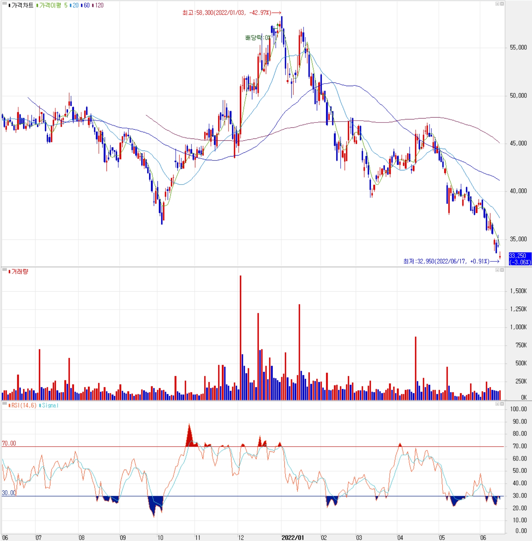Screen dimensions: 532x541
Task: Click the current price label 33,250
Action: [520, 259]
